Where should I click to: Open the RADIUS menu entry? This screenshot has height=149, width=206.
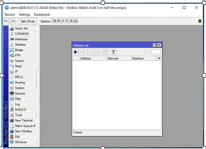(24, 109)
